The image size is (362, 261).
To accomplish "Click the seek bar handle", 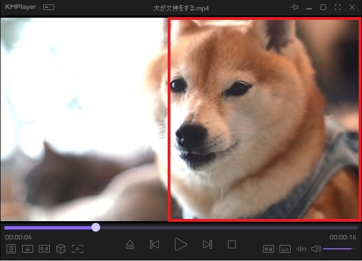I will pos(96,227).
